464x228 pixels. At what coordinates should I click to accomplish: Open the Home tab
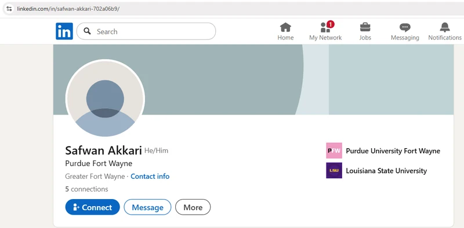click(285, 32)
